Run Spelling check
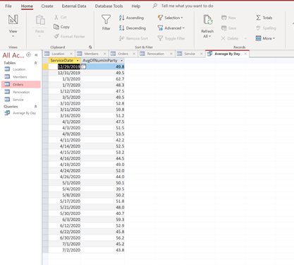294x265 pixels. (266, 28)
